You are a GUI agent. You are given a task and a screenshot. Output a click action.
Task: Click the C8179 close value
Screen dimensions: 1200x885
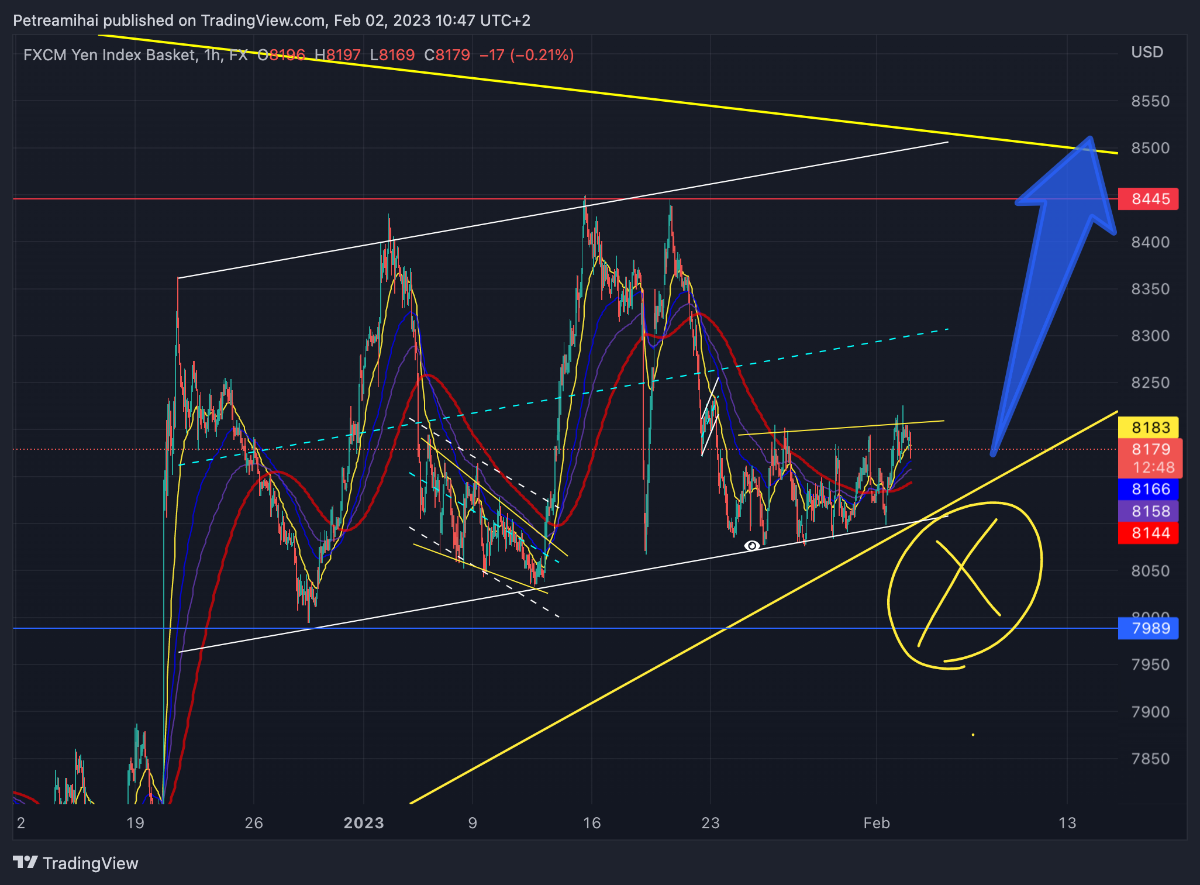click(447, 55)
